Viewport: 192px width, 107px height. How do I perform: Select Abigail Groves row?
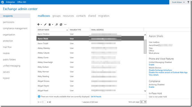point(90,81)
